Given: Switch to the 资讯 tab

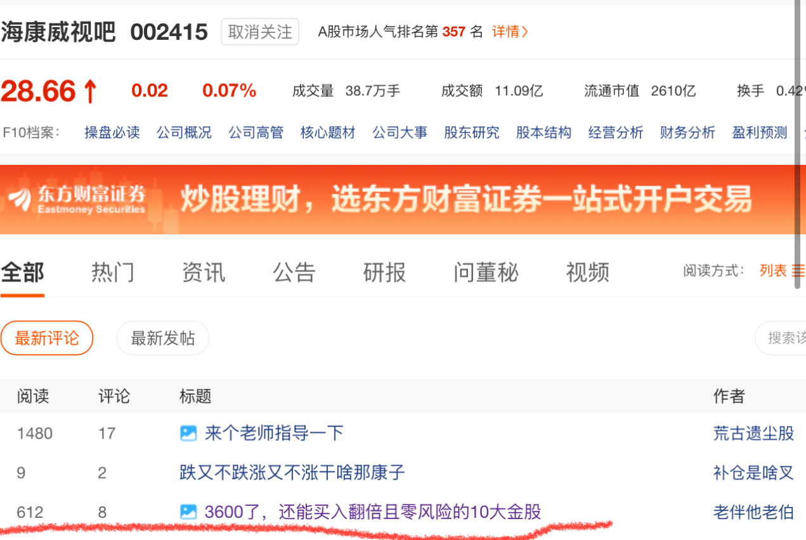Looking at the screenshot, I should tap(204, 273).
